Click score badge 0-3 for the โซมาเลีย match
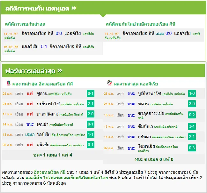This screenshot has height=193, width=207. pyautogui.click(x=192, y=148)
